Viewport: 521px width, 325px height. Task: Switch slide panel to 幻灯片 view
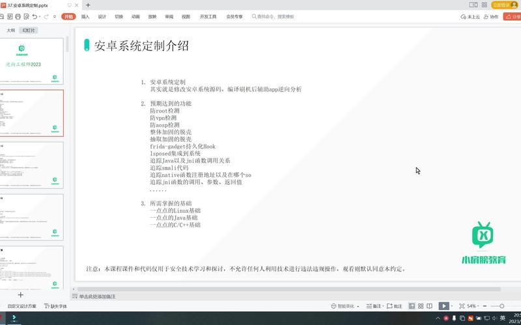coord(29,30)
